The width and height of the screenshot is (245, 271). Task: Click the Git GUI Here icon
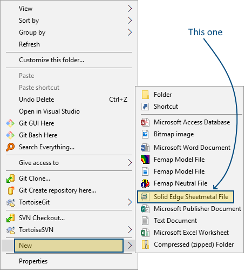(10, 123)
